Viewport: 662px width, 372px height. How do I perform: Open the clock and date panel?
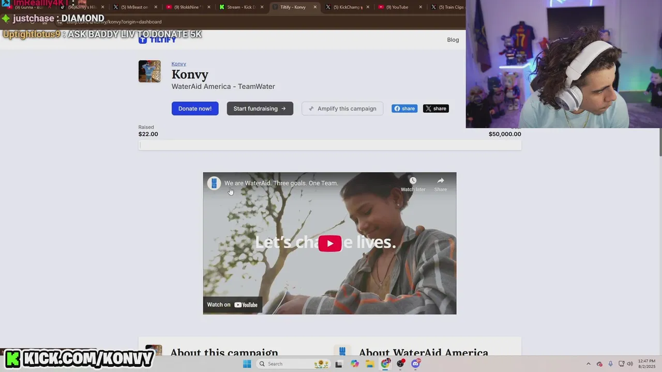click(x=646, y=364)
